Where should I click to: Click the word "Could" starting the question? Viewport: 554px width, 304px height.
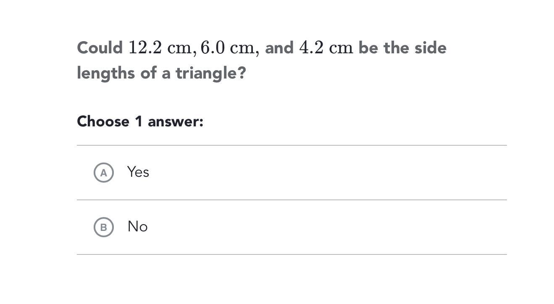[100, 48]
